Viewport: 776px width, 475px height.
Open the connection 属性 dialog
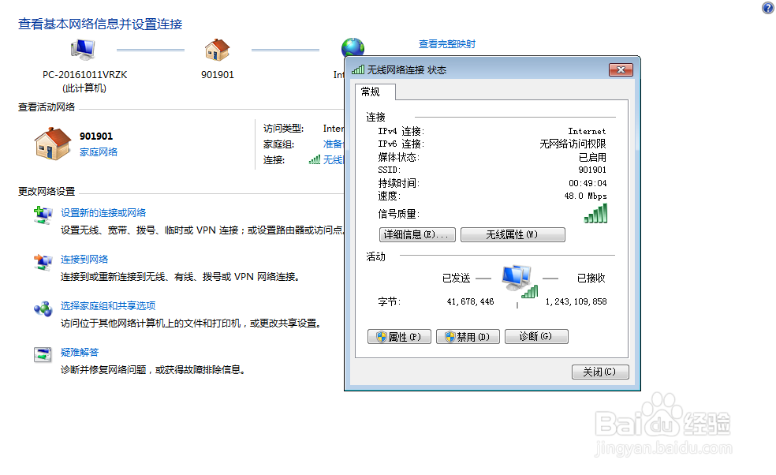click(398, 336)
